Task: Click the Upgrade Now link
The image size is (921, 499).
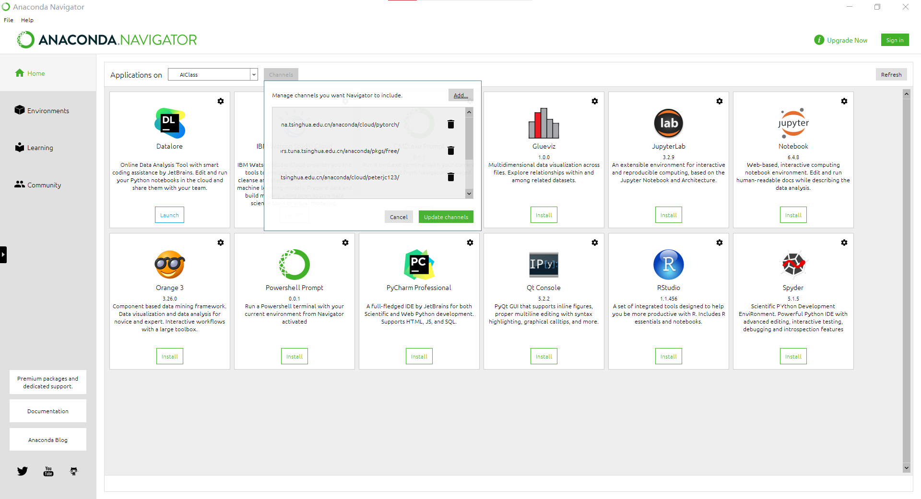Action: [x=847, y=40]
